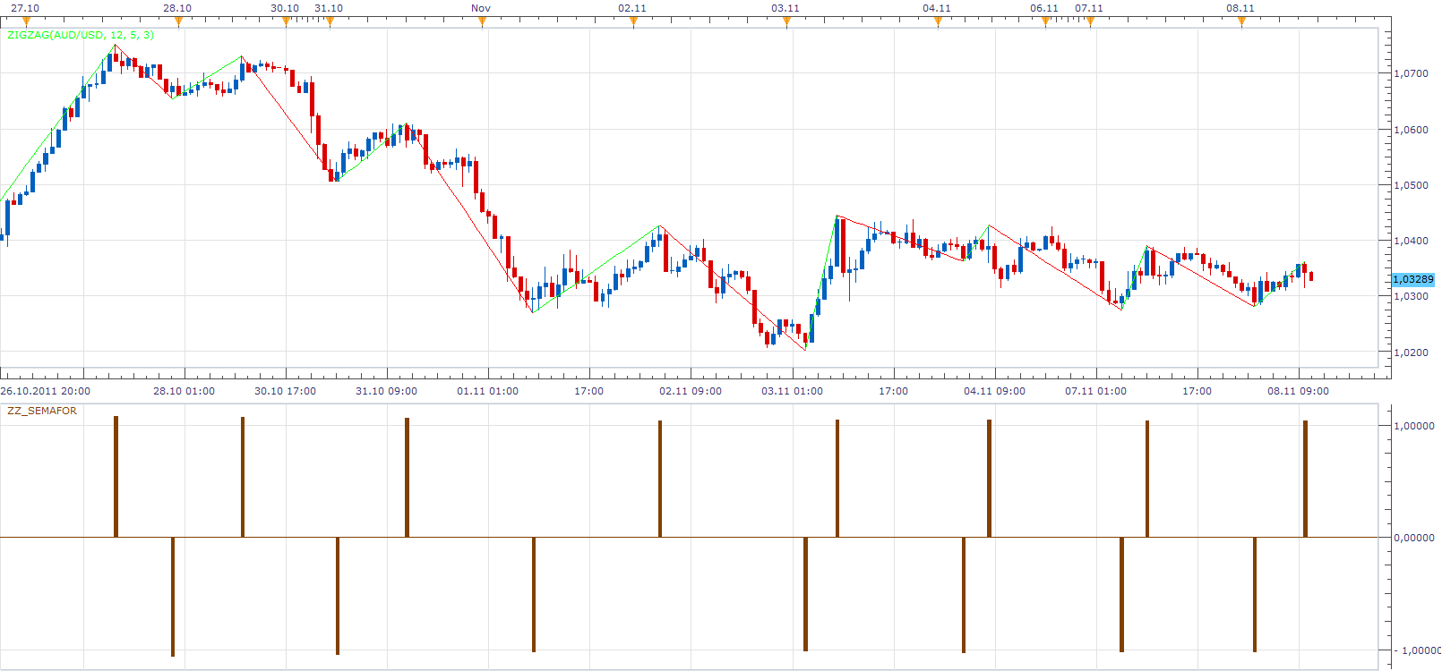Click the 1,0300 price axis label
The width and height of the screenshot is (1442, 671).
pyautogui.click(x=1412, y=296)
